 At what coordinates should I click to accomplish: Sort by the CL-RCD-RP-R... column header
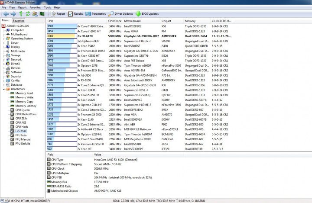click(221, 21)
